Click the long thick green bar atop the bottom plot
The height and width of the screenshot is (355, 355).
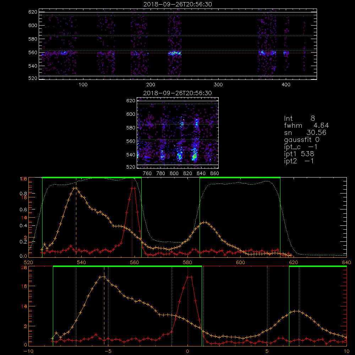pyautogui.click(x=127, y=267)
